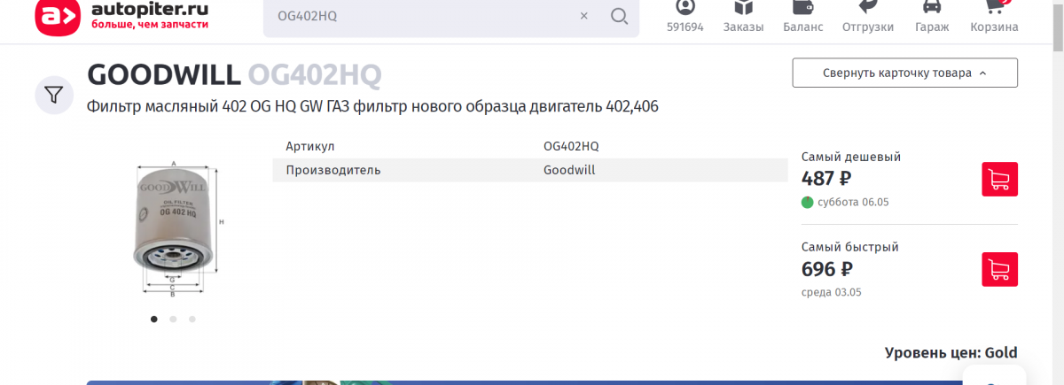The width and height of the screenshot is (1064, 385).
Task: Add cheapest 487 ₽ offer to cart
Action: (x=999, y=179)
